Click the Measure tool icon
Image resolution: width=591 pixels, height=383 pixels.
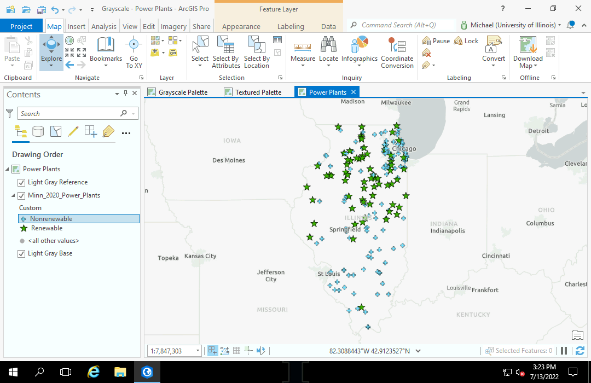303,46
